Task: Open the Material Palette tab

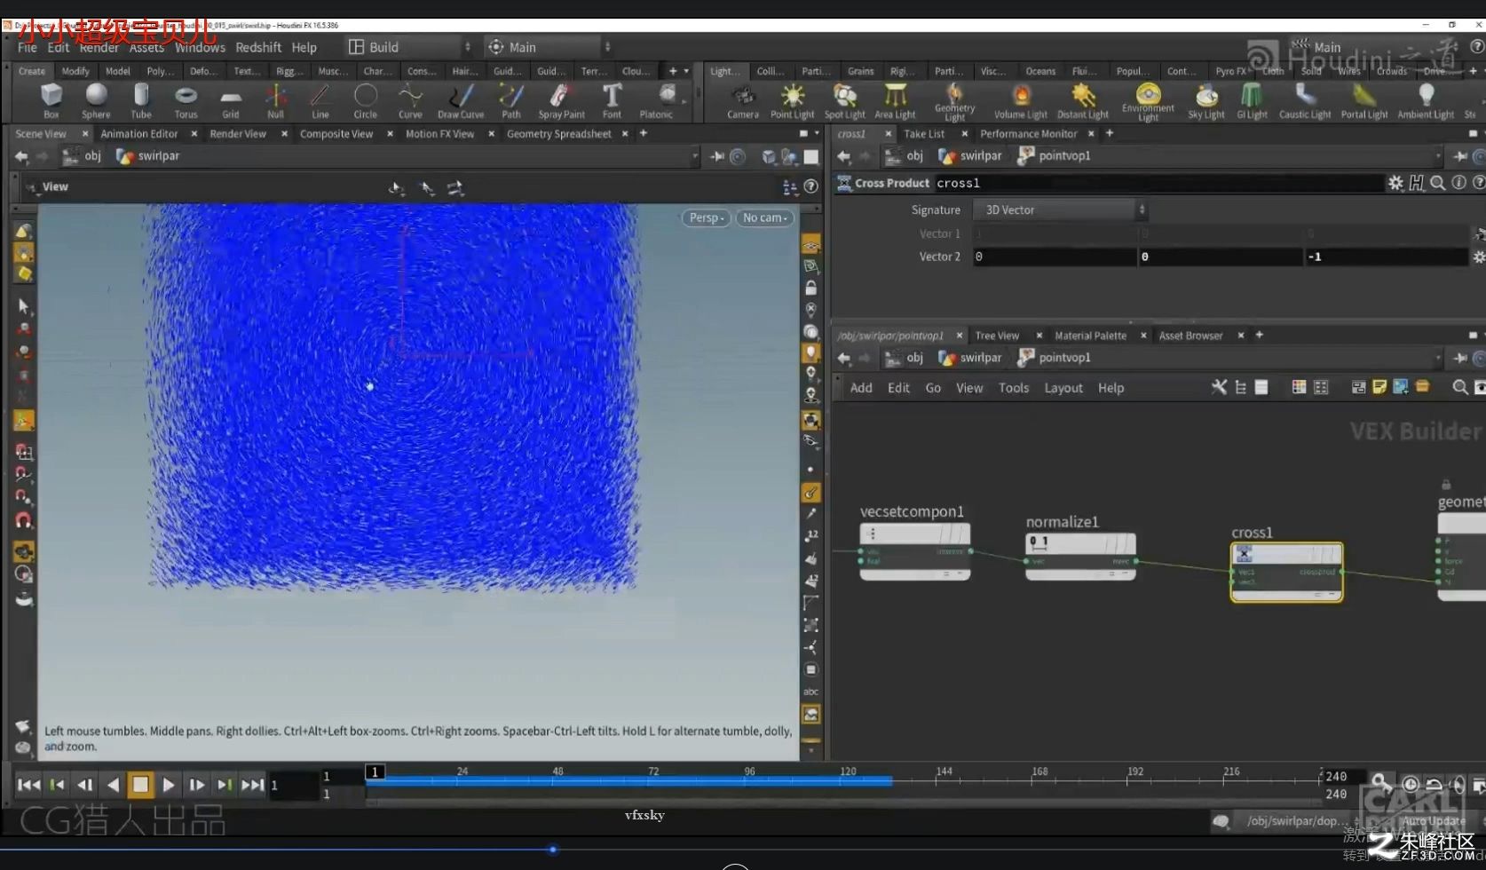Action: click(1090, 336)
